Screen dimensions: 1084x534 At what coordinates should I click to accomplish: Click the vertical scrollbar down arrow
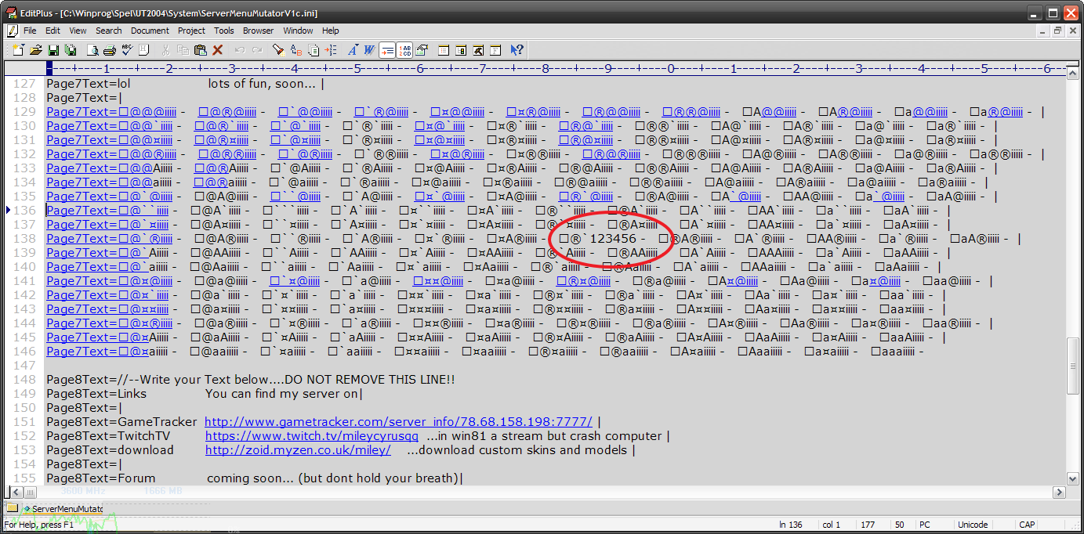pos(1073,478)
